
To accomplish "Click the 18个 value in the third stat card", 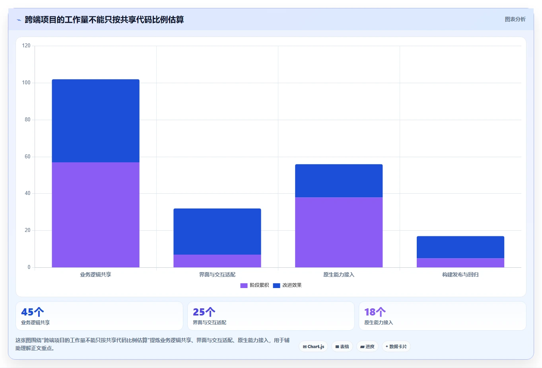I will pos(375,312).
